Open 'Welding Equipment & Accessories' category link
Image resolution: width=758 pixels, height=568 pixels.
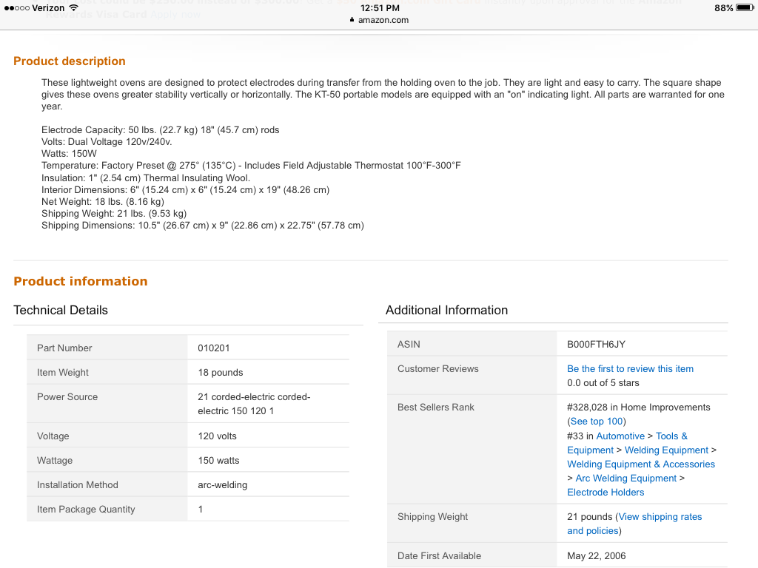point(641,464)
